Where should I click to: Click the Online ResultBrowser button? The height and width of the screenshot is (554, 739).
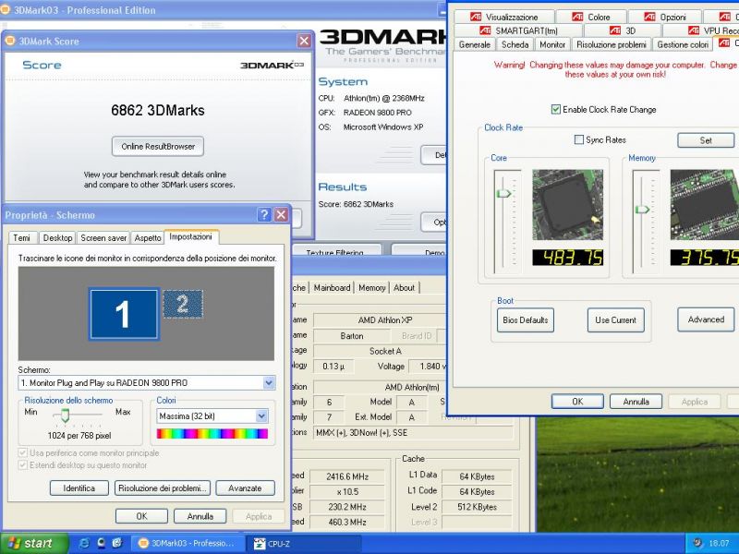158,146
